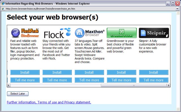Image resolution: width=181 pixels, height=112 pixels.
Task: Tell me more about SlimBrowser
Action: pos(25,80)
